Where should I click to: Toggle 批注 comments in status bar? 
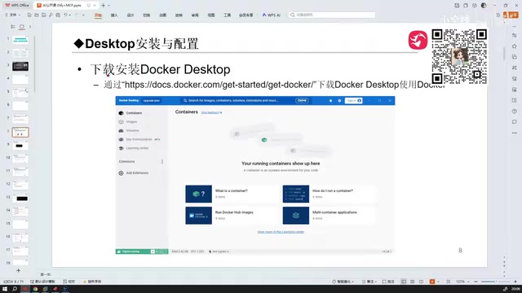pos(388,282)
